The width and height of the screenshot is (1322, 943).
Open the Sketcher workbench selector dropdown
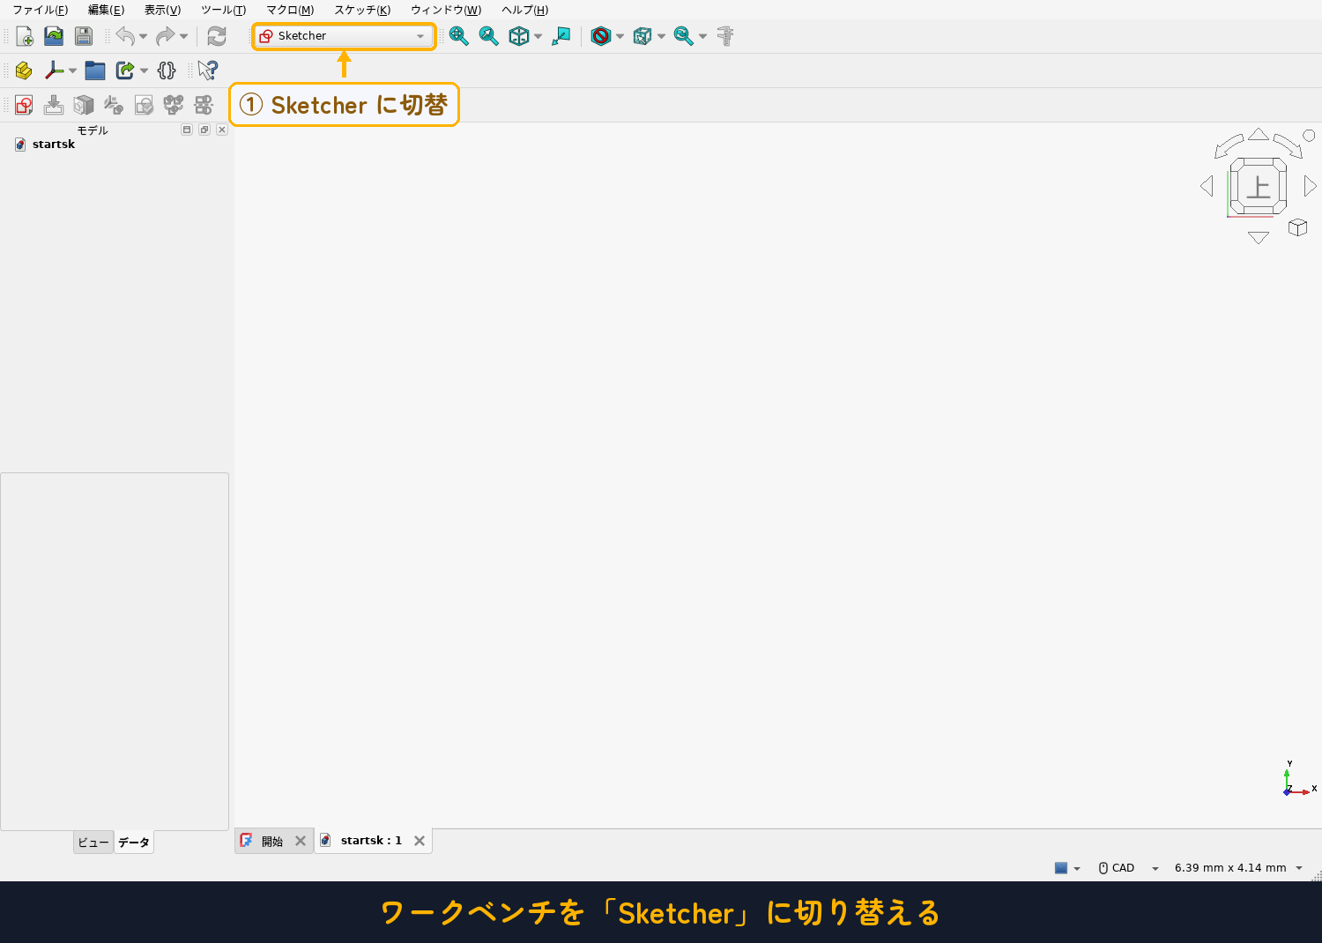[x=344, y=36]
